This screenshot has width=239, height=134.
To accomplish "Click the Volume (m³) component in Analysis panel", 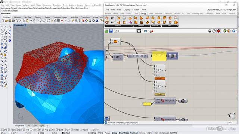I will click(113, 22).
